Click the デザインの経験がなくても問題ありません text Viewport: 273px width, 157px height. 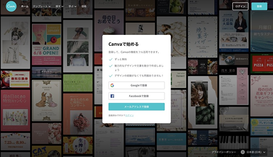click(x=139, y=76)
